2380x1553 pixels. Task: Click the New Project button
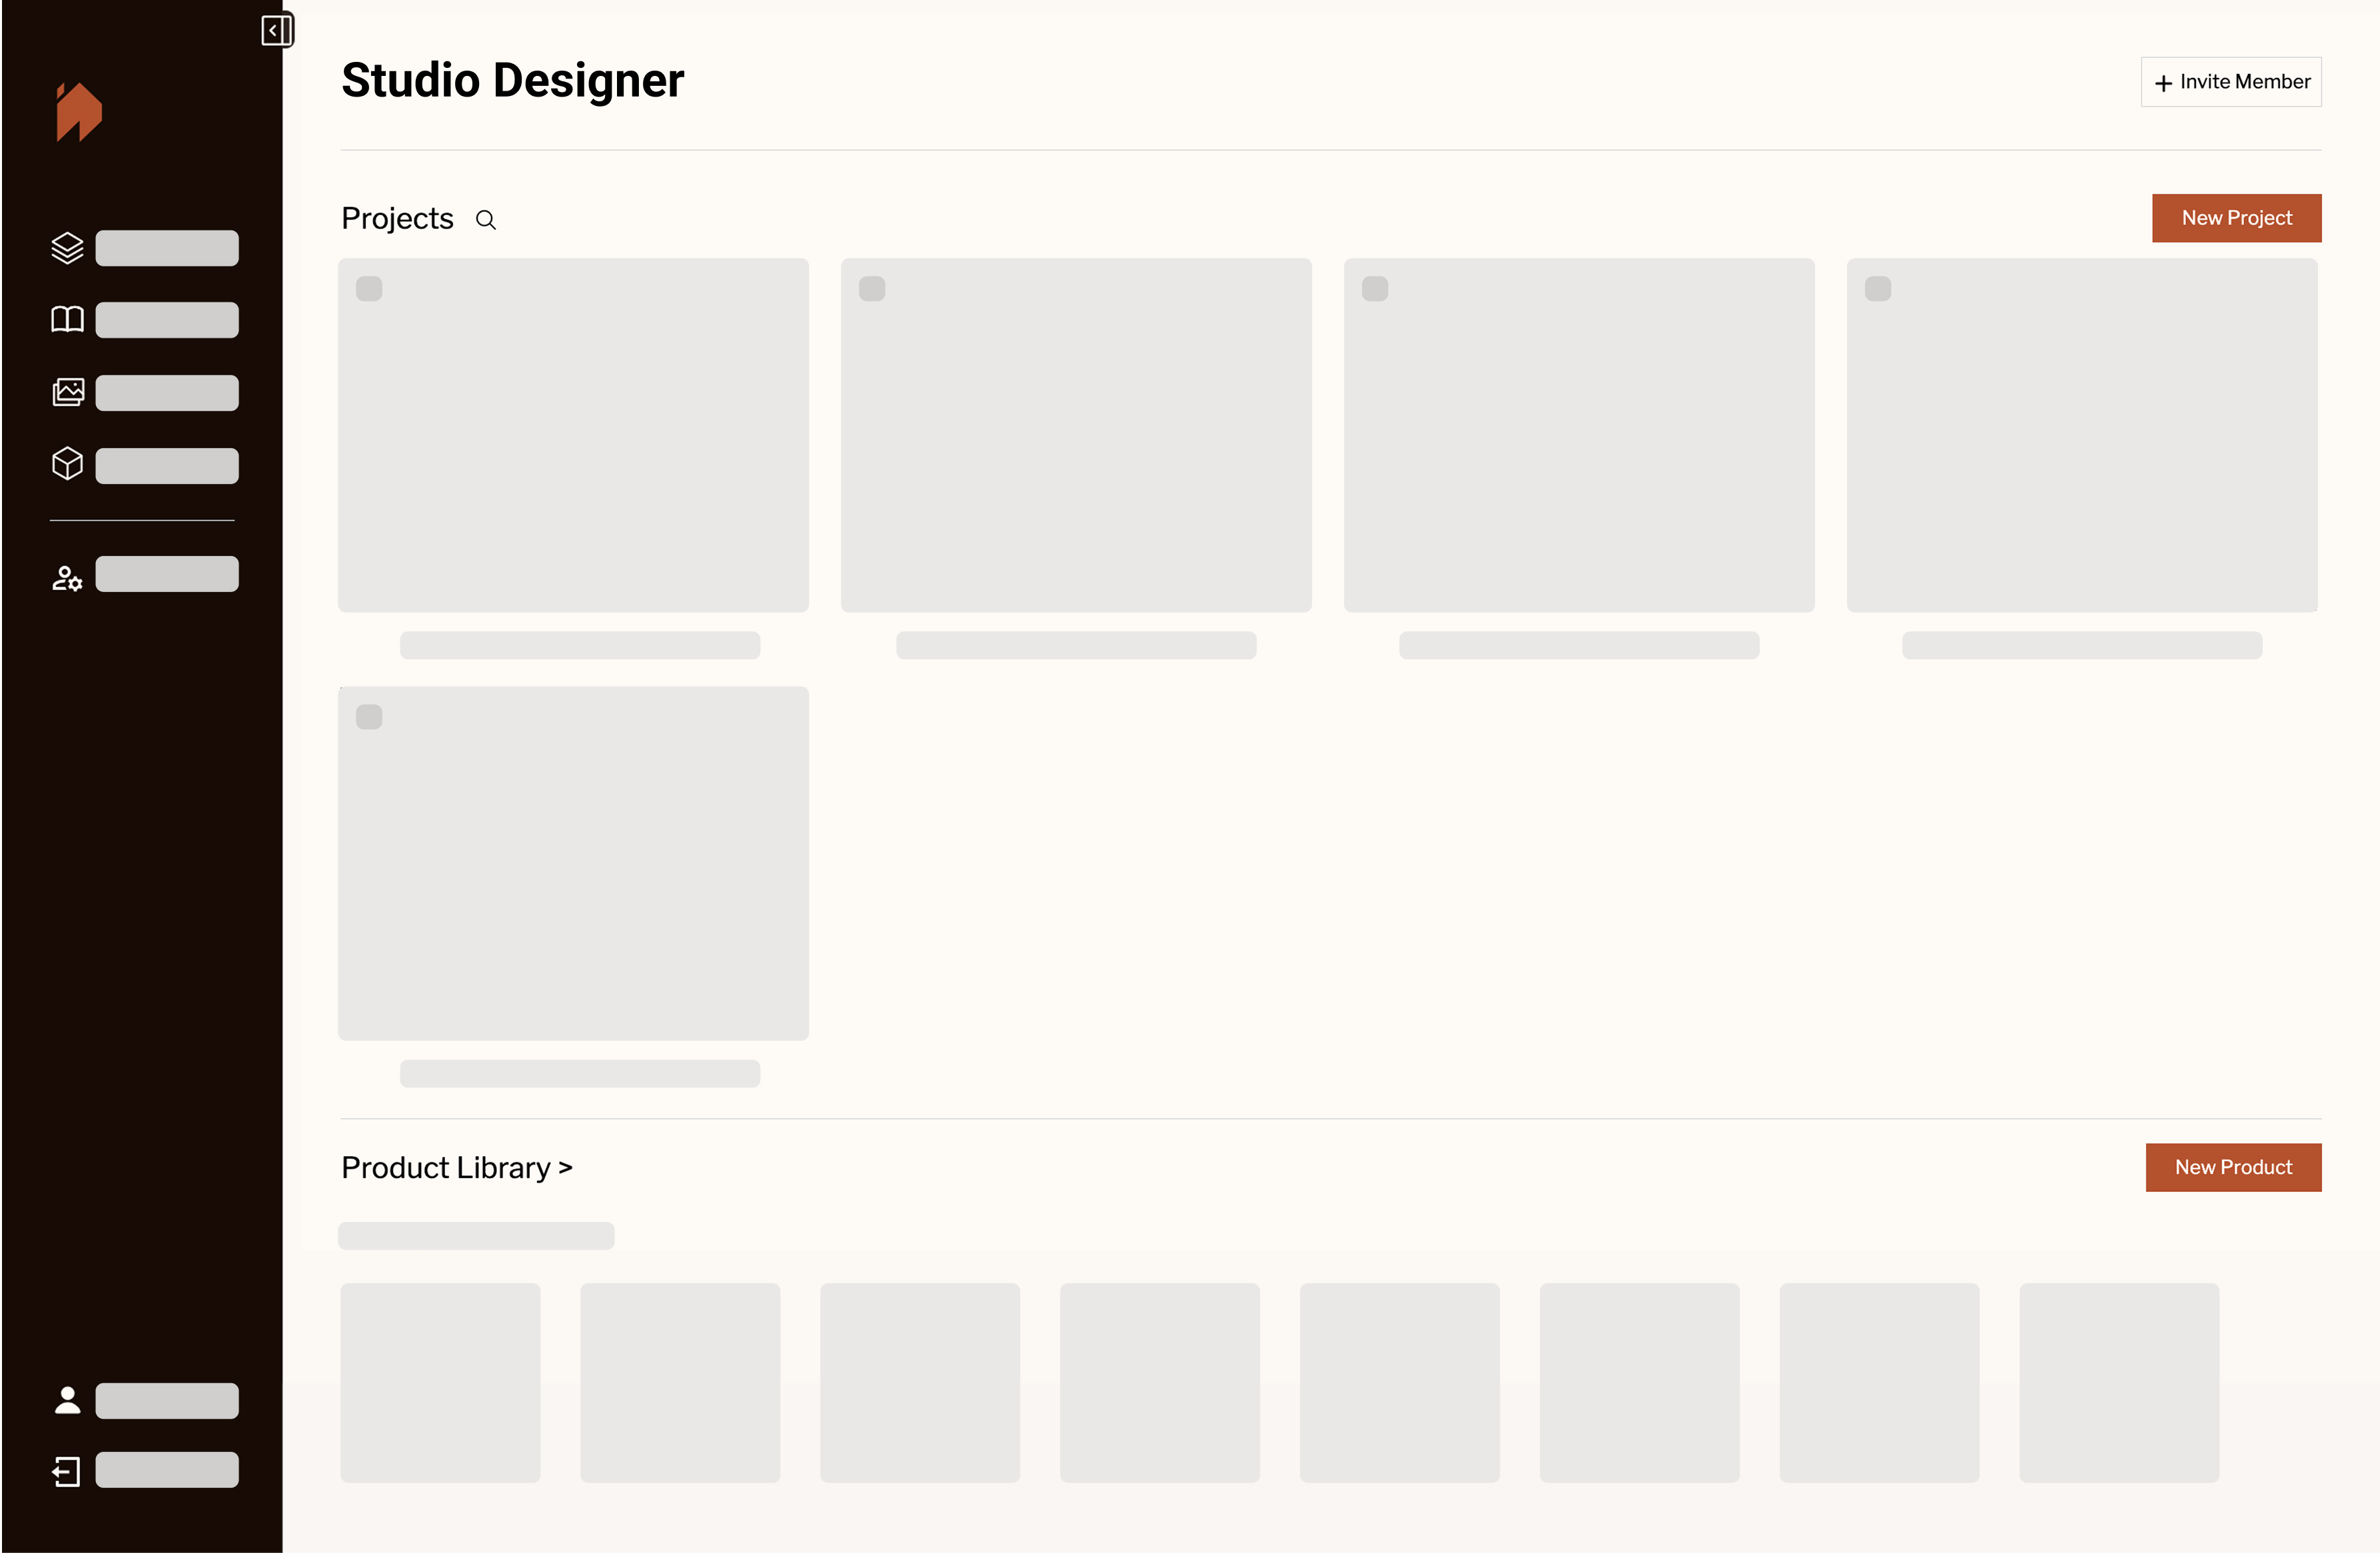[x=2236, y=218]
